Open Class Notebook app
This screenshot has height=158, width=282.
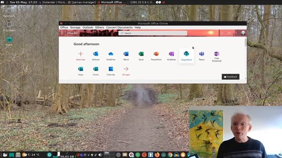(217, 54)
